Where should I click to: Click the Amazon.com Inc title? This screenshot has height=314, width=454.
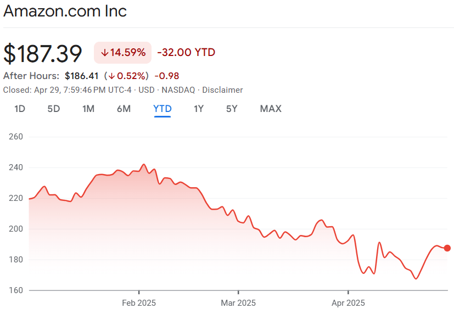pyautogui.click(x=65, y=11)
